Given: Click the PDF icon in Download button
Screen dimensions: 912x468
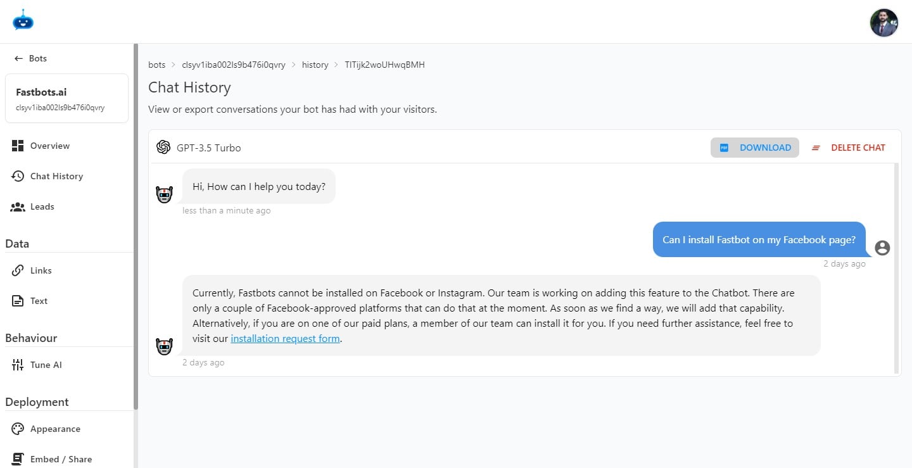Looking at the screenshot, I should coord(724,148).
